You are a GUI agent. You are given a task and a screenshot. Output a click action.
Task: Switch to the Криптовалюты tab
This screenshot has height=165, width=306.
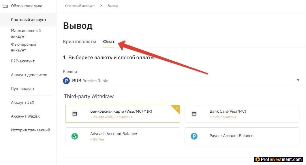tap(79, 42)
